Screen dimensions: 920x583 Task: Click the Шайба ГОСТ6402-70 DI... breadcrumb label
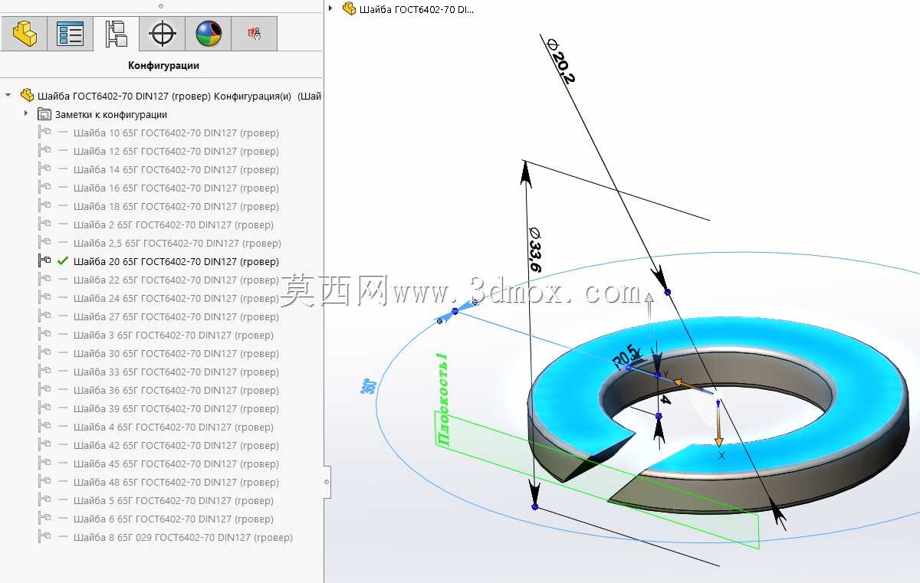click(418, 9)
